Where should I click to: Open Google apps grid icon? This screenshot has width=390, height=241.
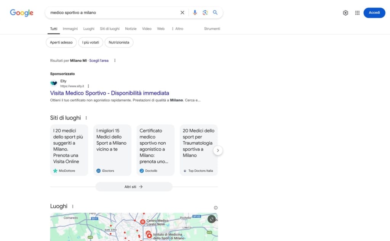coord(357,13)
